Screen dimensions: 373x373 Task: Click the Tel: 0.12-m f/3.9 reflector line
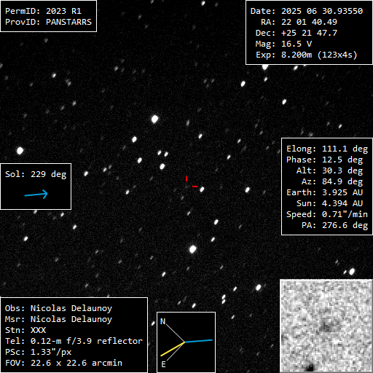tap(74, 341)
